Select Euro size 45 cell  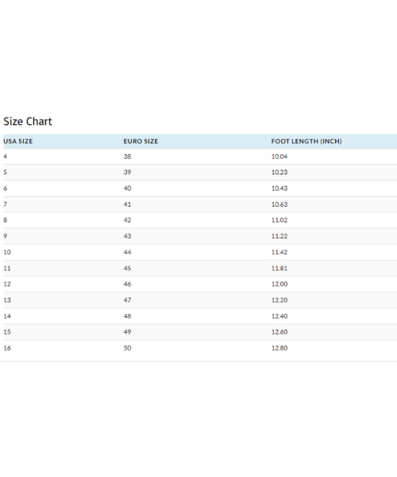(x=127, y=269)
